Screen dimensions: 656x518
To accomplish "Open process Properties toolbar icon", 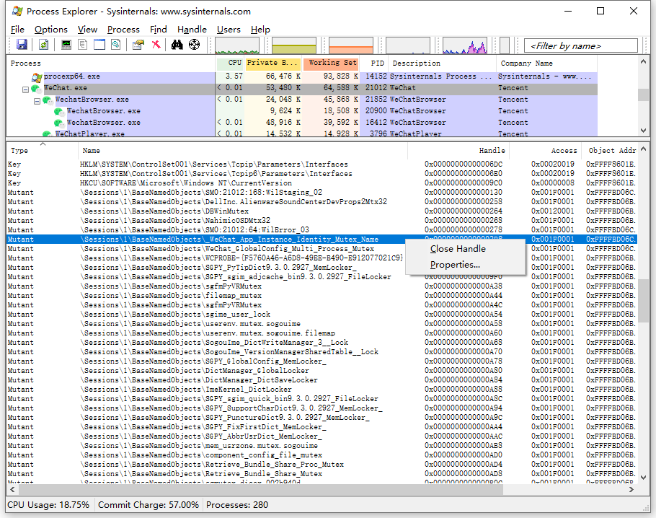I will coord(138,45).
